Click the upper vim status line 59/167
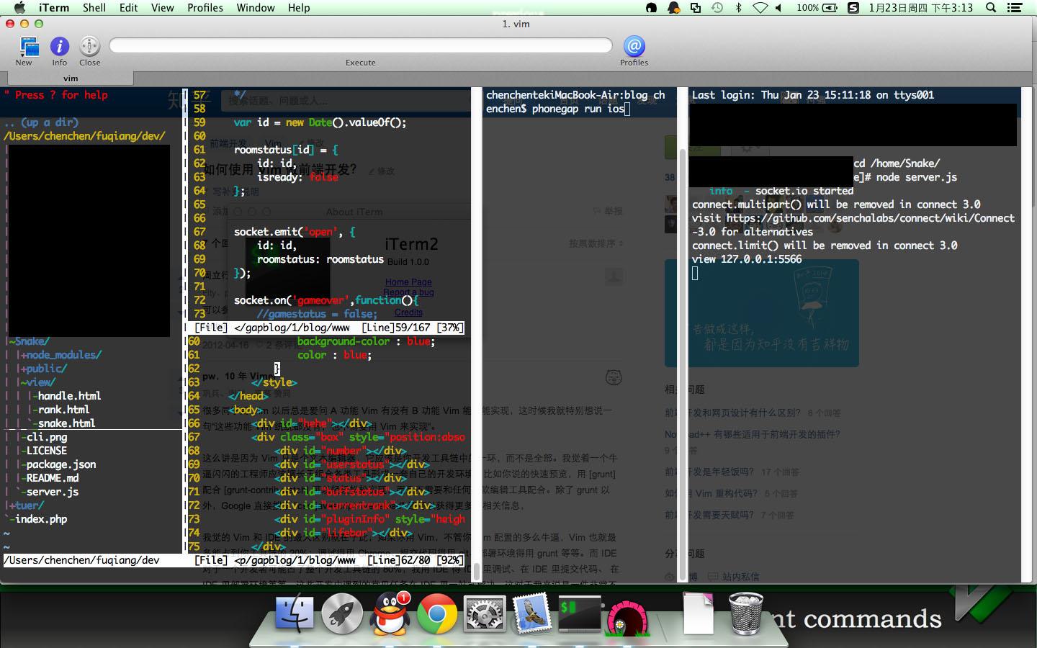 [326, 328]
